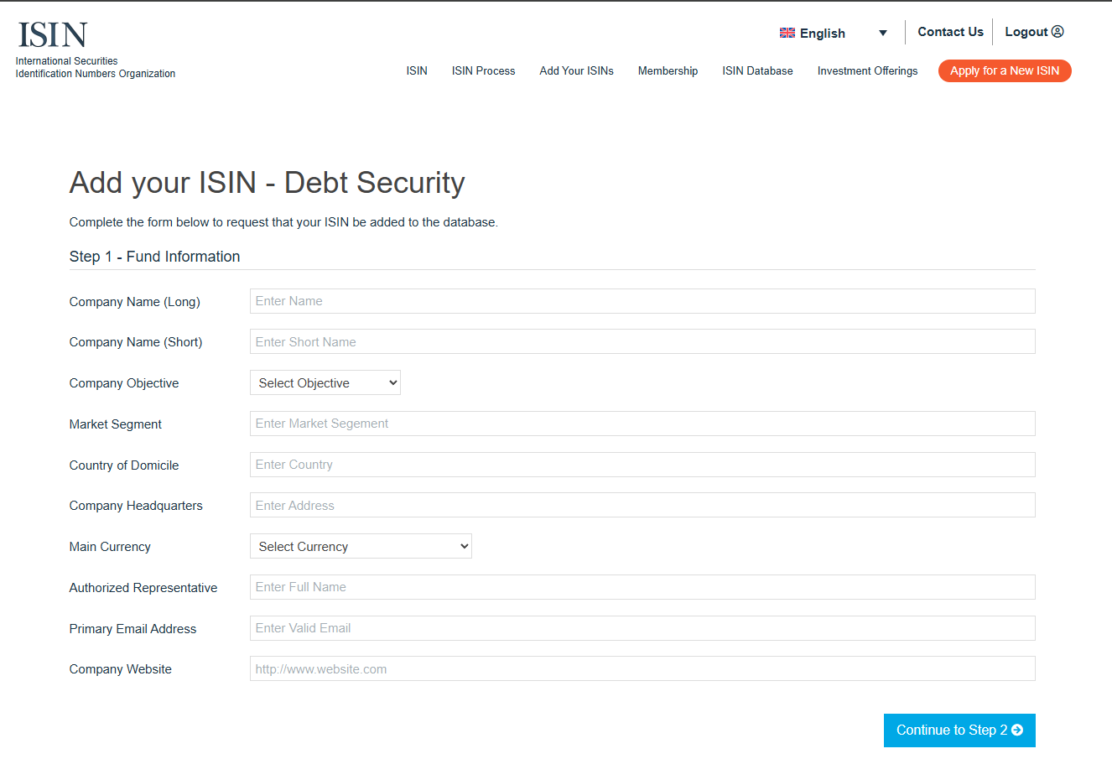Click the 'Add your ISIN - Debt Security' heading

(x=267, y=183)
